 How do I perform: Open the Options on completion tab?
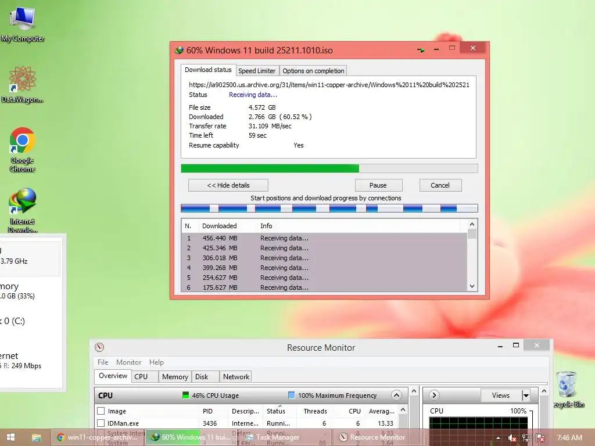click(313, 70)
